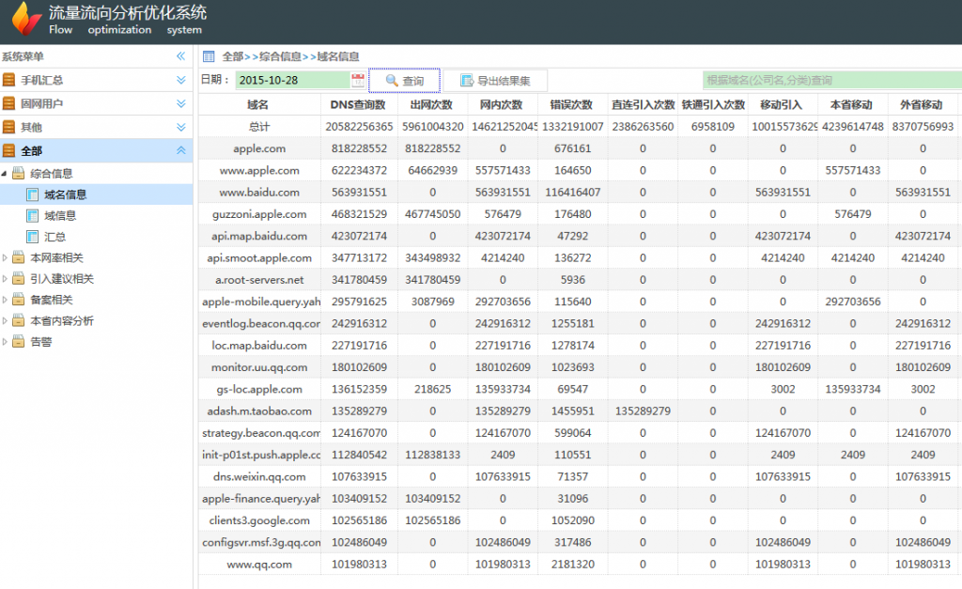Click the 备案相关 folder icon
The height and width of the screenshot is (589, 962).
tap(19, 300)
